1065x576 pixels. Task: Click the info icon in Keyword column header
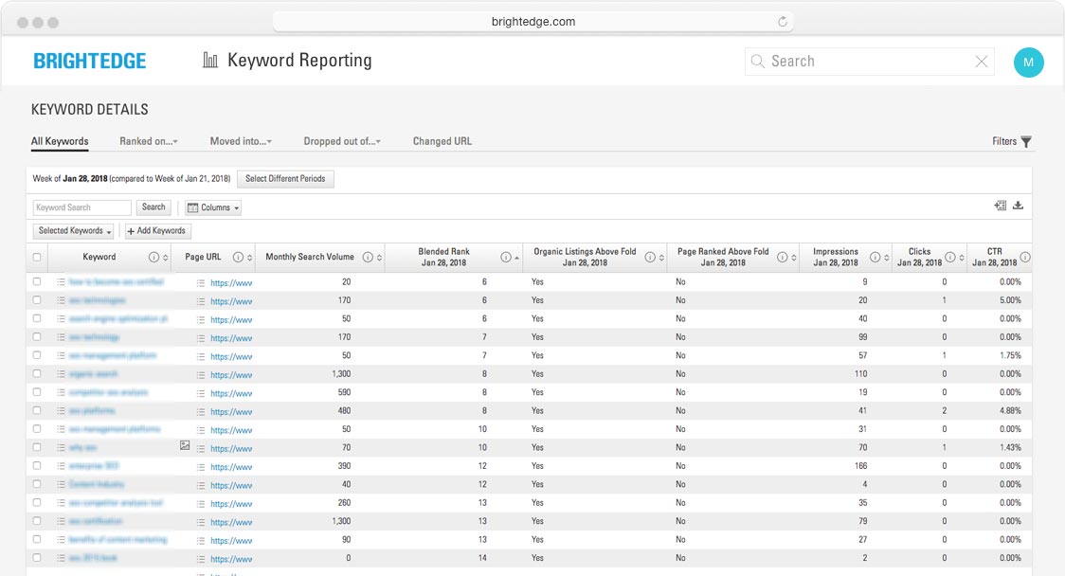point(153,258)
